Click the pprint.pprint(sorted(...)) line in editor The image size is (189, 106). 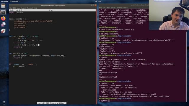[x=40, y=56]
